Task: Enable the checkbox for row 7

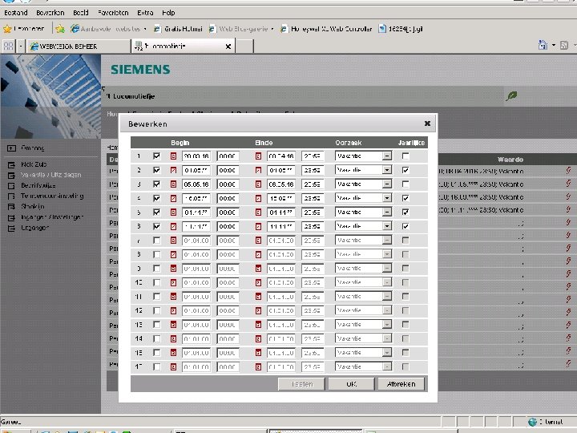Action: point(156,241)
